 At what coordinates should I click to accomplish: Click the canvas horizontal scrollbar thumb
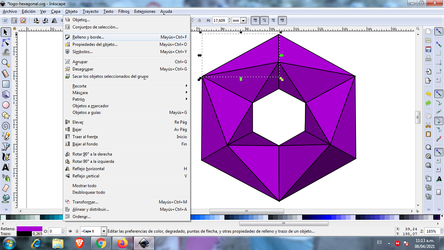point(247,211)
